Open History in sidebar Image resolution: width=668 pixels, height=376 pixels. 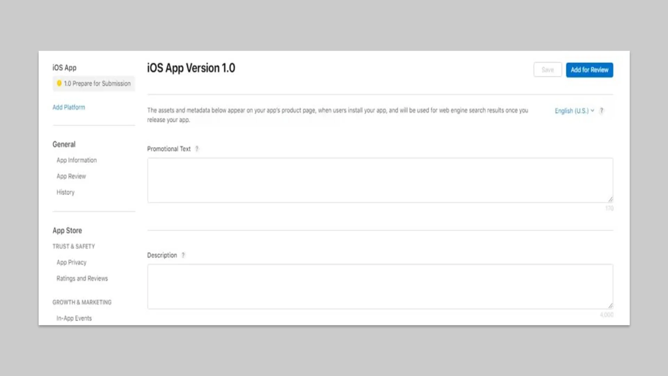click(x=65, y=192)
